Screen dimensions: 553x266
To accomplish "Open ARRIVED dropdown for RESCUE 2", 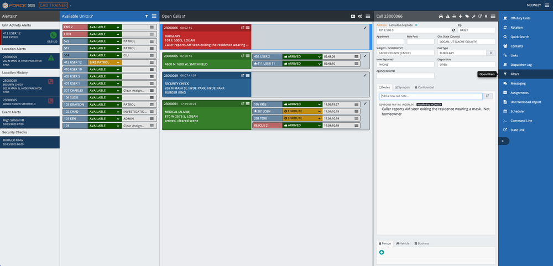I will [x=302, y=126].
